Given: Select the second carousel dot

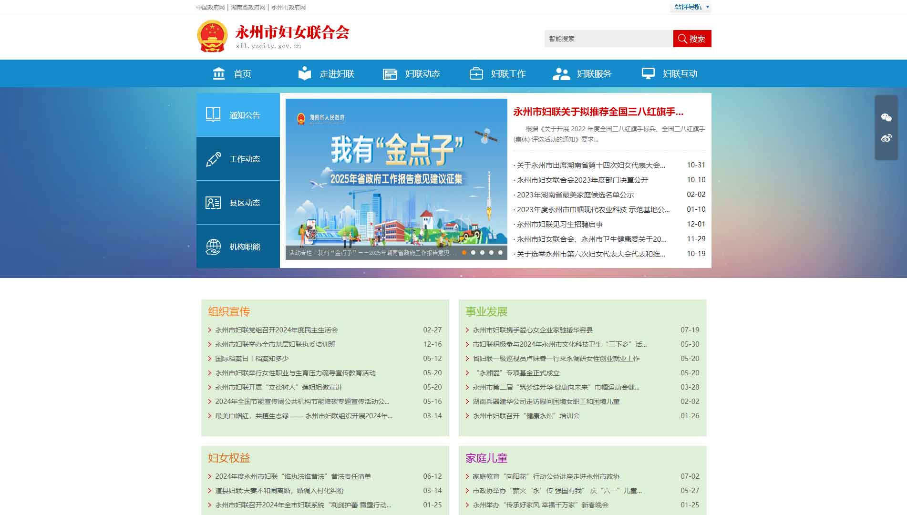Looking at the screenshot, I should click(473, 253).
